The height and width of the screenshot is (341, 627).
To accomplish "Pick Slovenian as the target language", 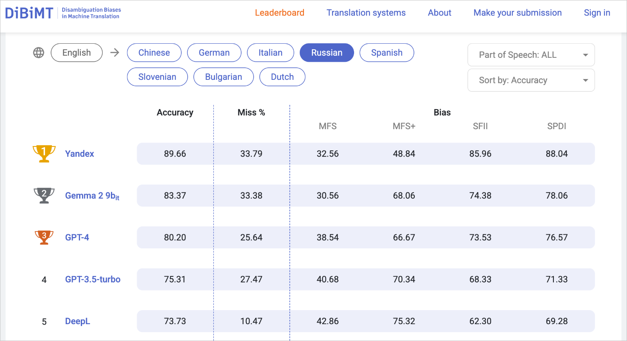I will pyautogui.click(x=157, y=77).
